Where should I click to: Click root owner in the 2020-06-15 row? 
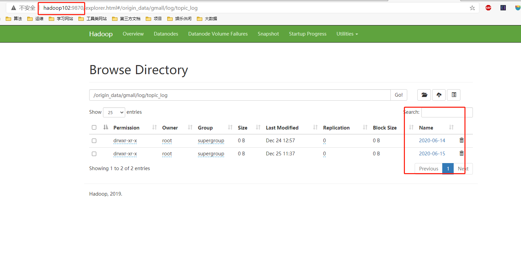[x=167, y=154]
